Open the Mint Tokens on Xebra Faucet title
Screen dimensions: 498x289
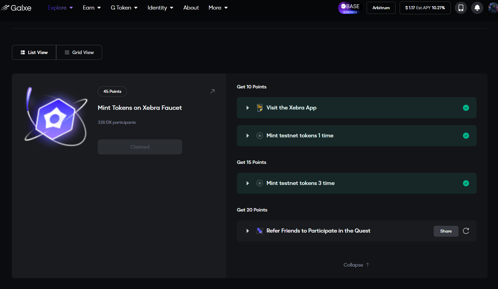[x=140, y=108]
